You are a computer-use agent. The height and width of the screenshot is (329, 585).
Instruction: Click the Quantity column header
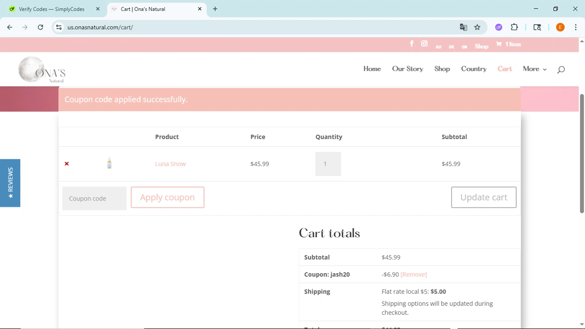click(x=329, y=137)
